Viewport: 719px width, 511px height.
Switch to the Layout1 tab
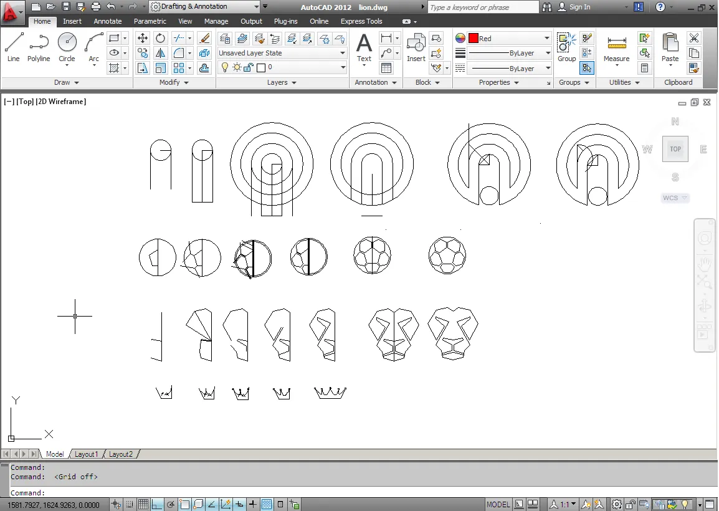point(86,454)
